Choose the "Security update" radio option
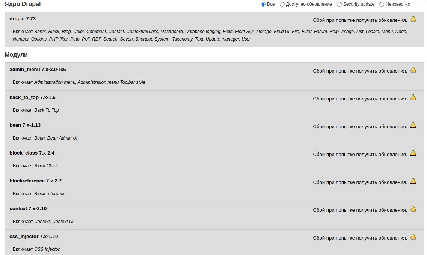This screenshot has height=255, width=427. click(339, 5)
